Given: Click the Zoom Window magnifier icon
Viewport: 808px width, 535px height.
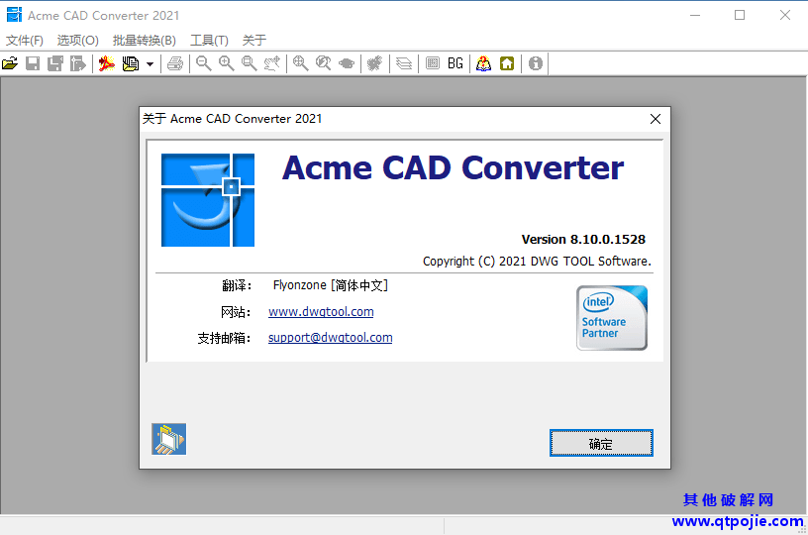Looking at the screenshot, I should coord(250,63).
